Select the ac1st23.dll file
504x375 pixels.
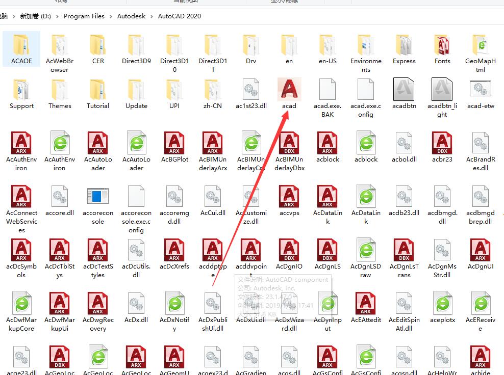251,94
